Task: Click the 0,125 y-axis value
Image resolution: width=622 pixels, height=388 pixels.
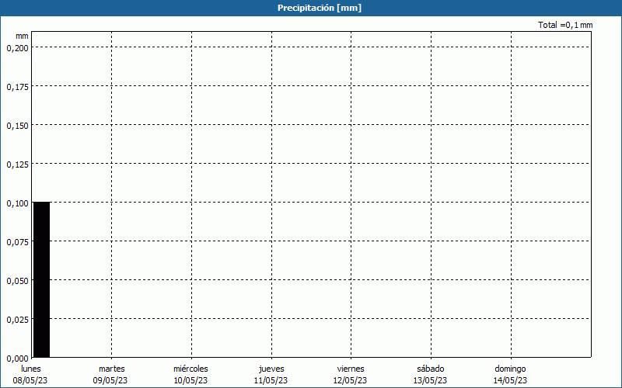Action: point(18,165)
